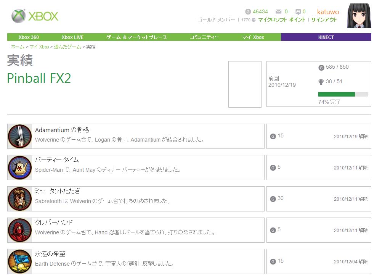Click the Xbox sphere logo
The width and height of the screenshot is (377, 279).
[x=18, y=16]
